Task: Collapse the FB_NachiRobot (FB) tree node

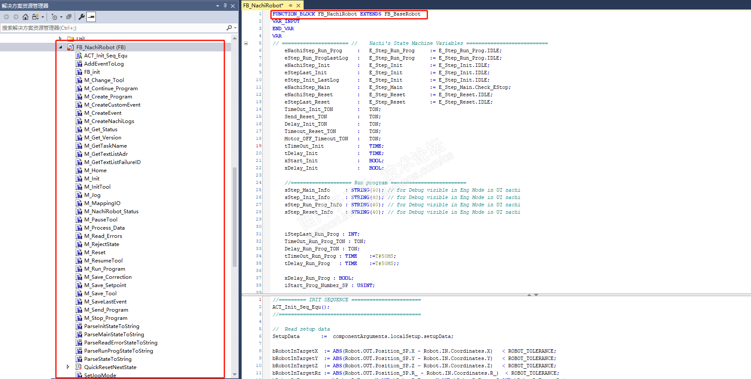Action: coord(60,47)
